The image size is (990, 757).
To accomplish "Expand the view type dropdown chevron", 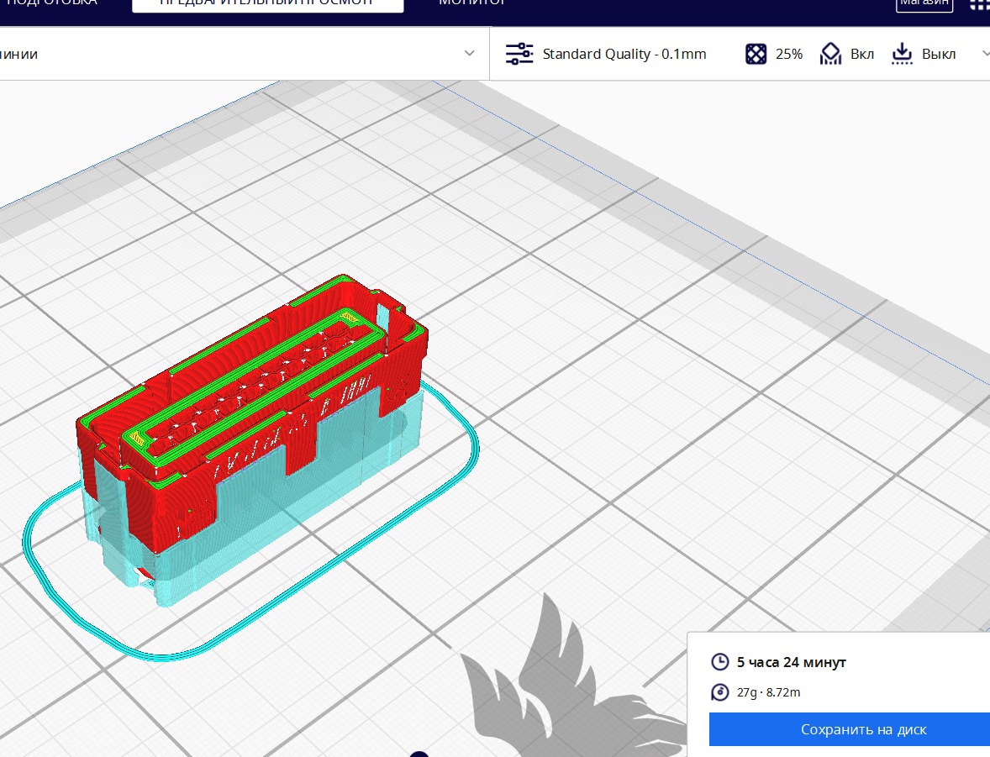I will point(469,53).
